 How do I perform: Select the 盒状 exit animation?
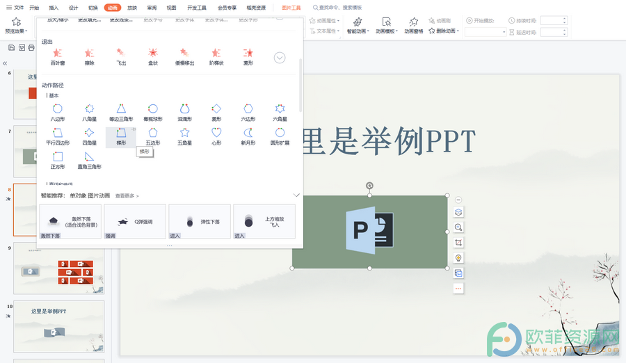(x=153, y=56)
